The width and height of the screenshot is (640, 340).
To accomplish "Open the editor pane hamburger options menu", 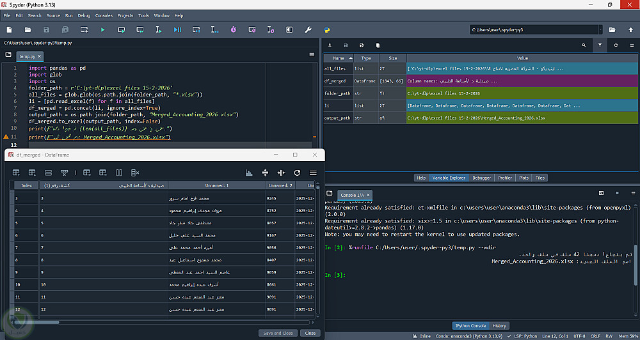I will (312, 56).
